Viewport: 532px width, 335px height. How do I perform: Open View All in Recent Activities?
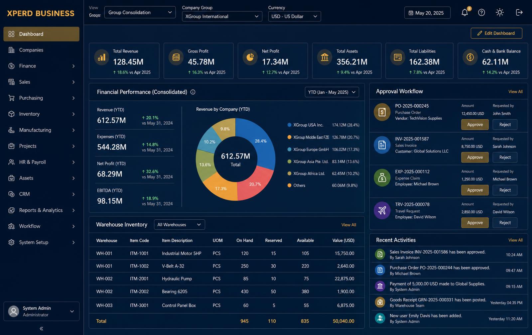[x=515, y=240]
